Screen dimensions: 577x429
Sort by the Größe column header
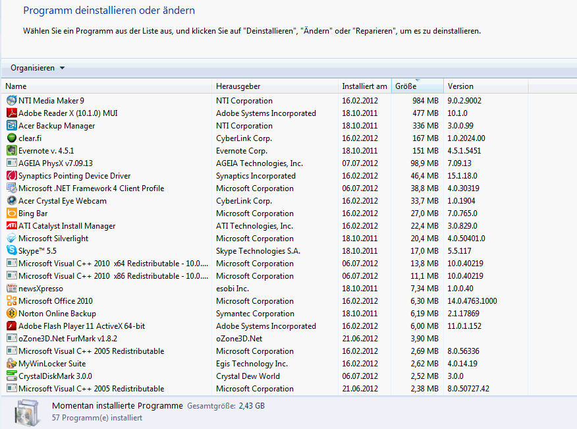(x=418, y=86)
